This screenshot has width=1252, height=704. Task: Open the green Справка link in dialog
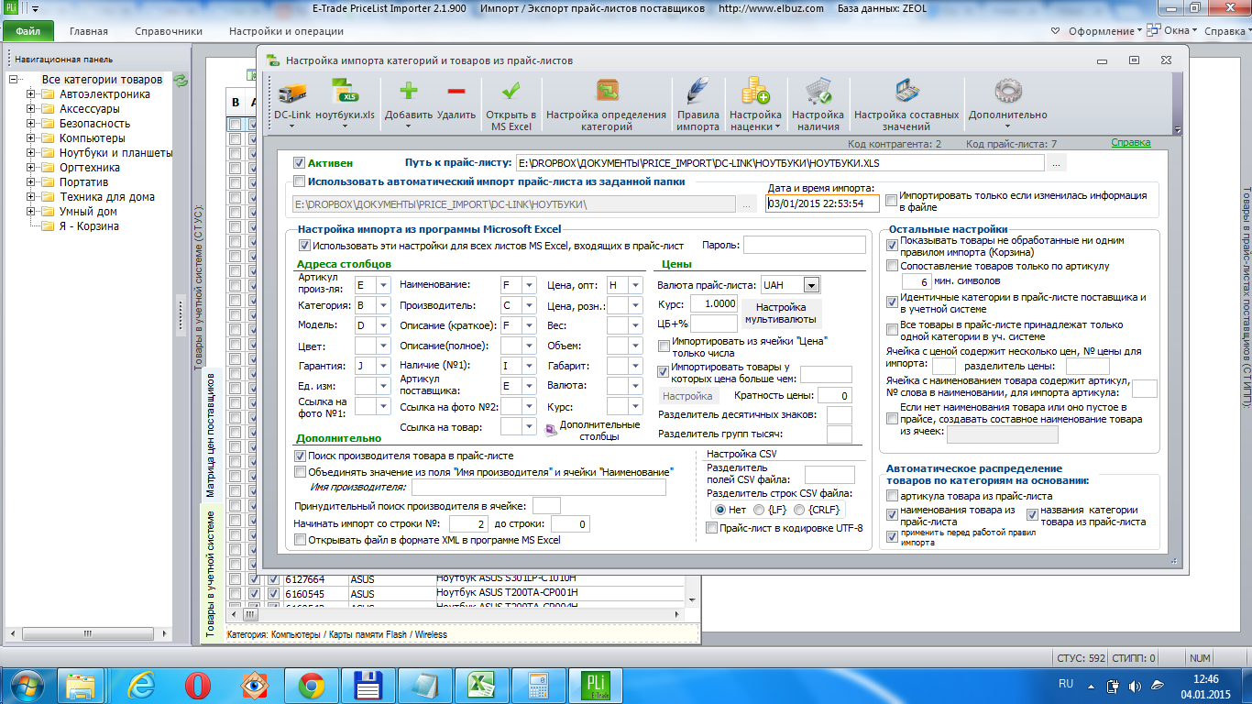coord(1131,143)
